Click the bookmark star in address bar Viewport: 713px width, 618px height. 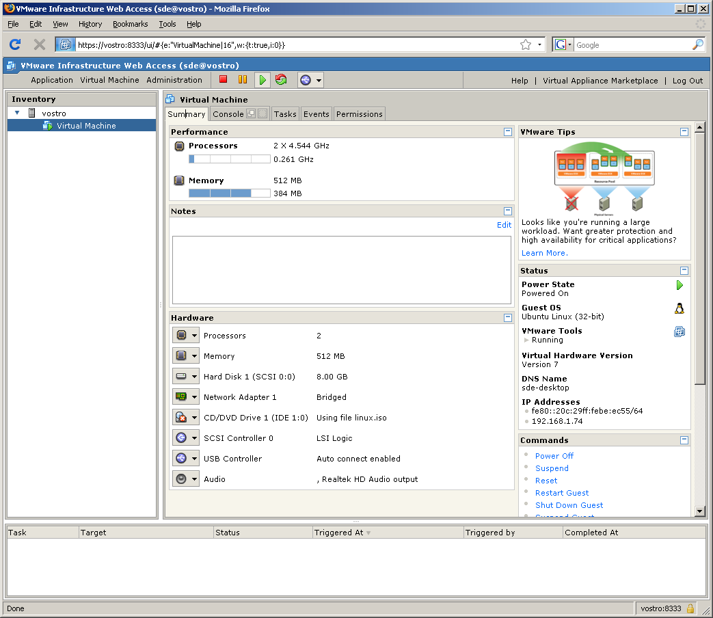coord(526,44)
